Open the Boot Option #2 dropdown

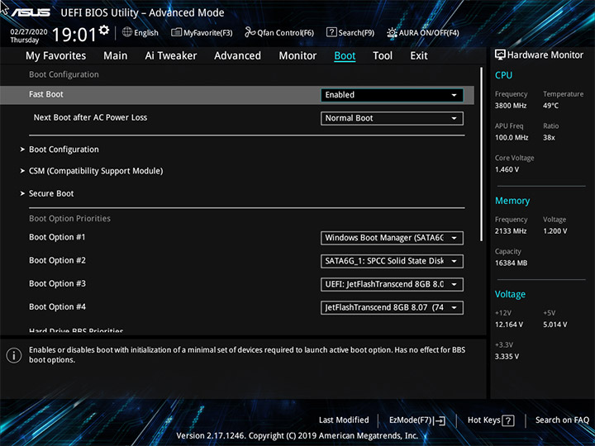[392, 261]
